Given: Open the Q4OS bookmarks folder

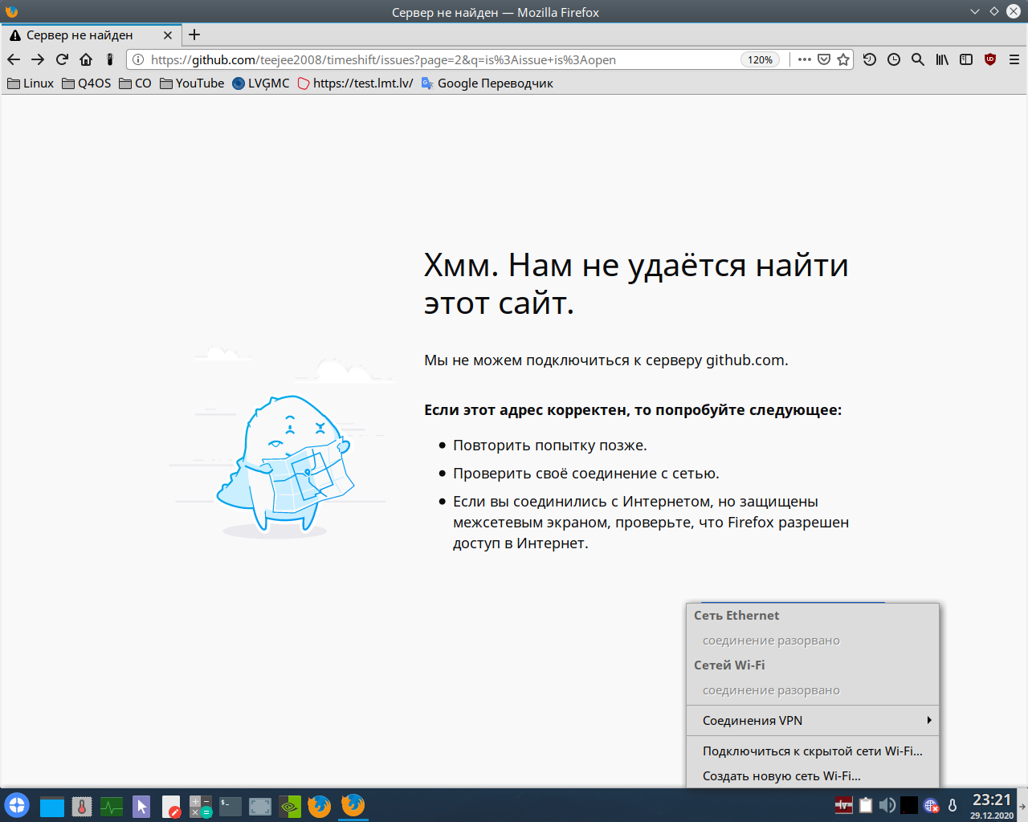Looking at the screenshot, I should 87,83.
